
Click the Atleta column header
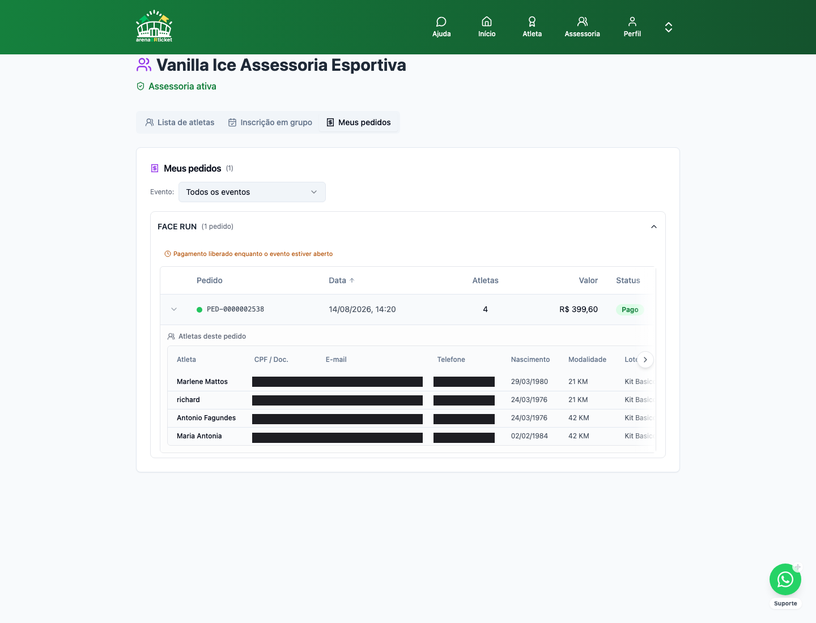(x=186, y=360)
